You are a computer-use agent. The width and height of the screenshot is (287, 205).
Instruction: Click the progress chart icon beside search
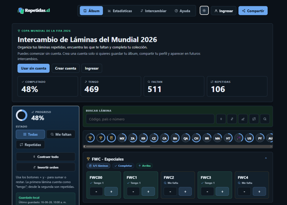(243, 119)
